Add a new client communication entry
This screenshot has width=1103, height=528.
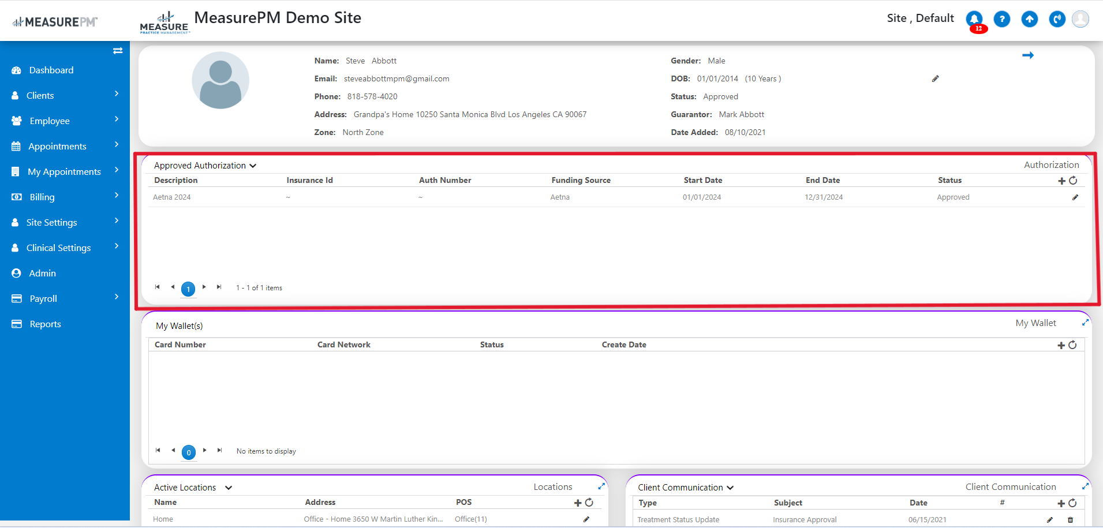[1061, 503]
